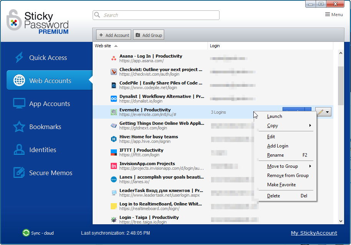Select the Web Accounts globe icon
The height and width of the screenshot is (245, 351).
[x=19, y=80]
